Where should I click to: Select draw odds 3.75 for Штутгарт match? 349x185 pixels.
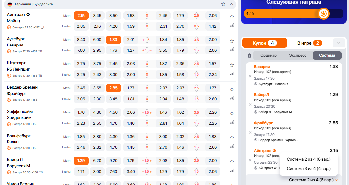click(x=97, y=64)
